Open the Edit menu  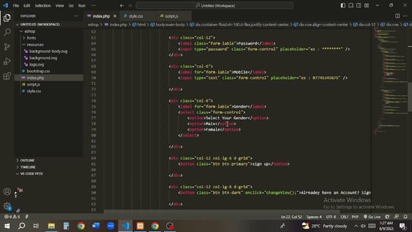coord(26,6)
